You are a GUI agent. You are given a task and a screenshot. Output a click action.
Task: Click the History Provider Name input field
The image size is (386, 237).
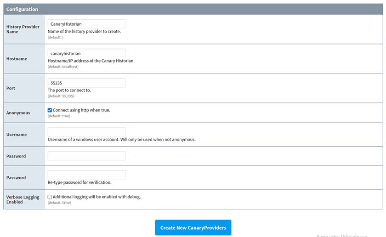(x=86, y=24)
